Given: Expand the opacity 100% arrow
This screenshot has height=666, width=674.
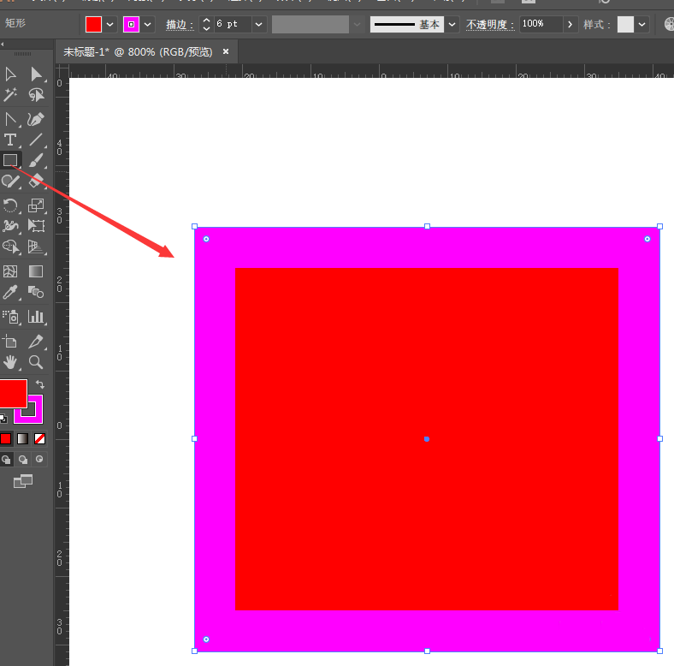Looking at the screenshot, I should point(570,25).
